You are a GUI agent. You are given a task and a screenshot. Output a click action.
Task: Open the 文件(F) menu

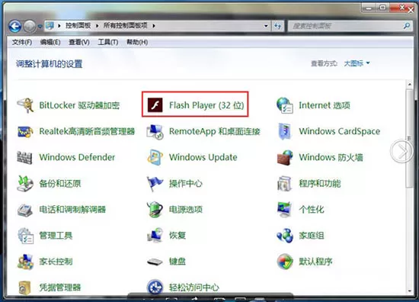click(x=22, y=42)
